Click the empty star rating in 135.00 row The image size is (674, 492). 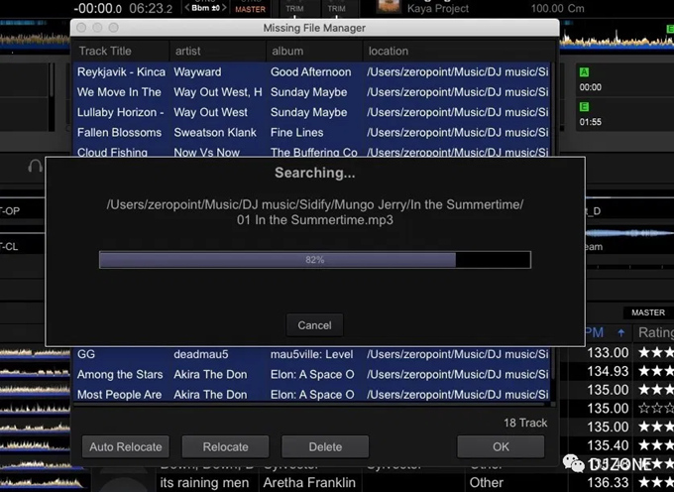coord(655,408)
